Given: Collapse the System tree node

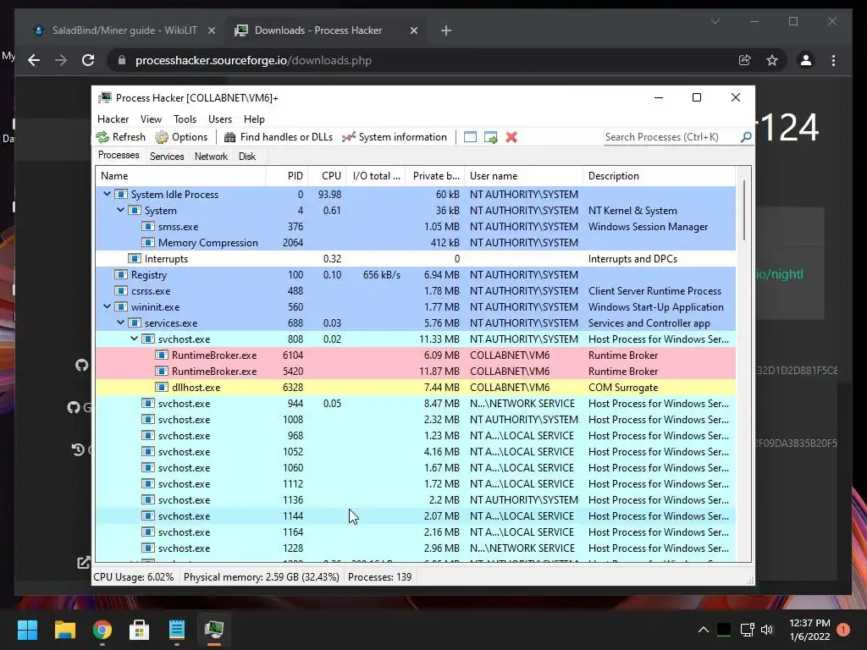Looking at the screenshot, I should pyautogui.click(x=120, y=210).
